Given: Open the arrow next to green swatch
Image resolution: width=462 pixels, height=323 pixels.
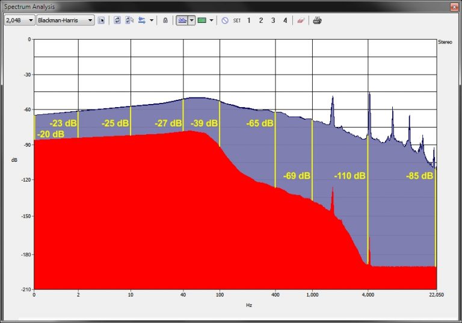Looking at the screenshot, I should tap(211, 20).
